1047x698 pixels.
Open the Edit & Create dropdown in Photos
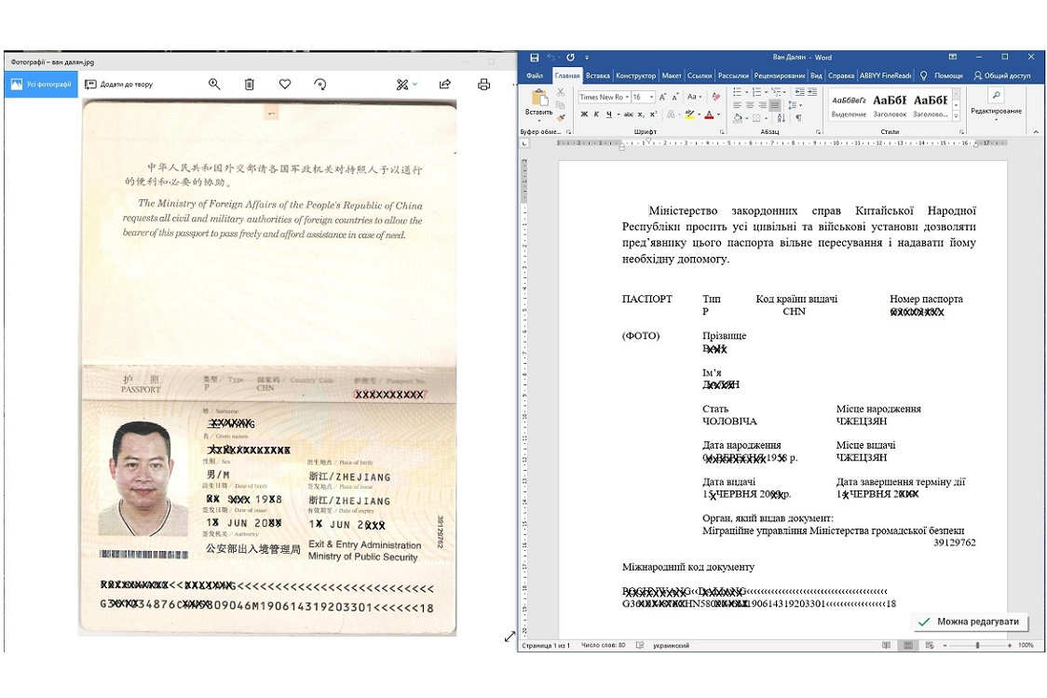[x=407, y=85]
